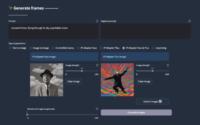Choose ControlNet Canny generation type

click(x=53, y=48)
